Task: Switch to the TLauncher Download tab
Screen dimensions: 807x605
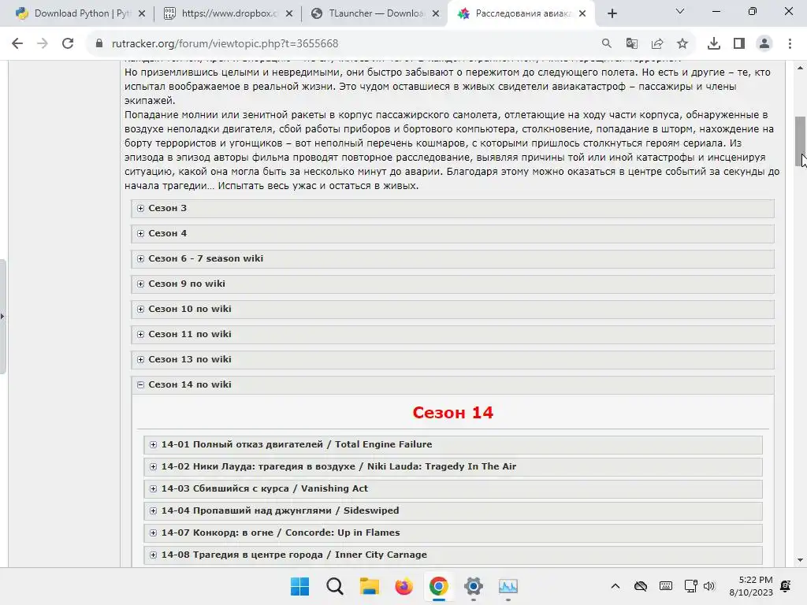Action: coord(373,13)
